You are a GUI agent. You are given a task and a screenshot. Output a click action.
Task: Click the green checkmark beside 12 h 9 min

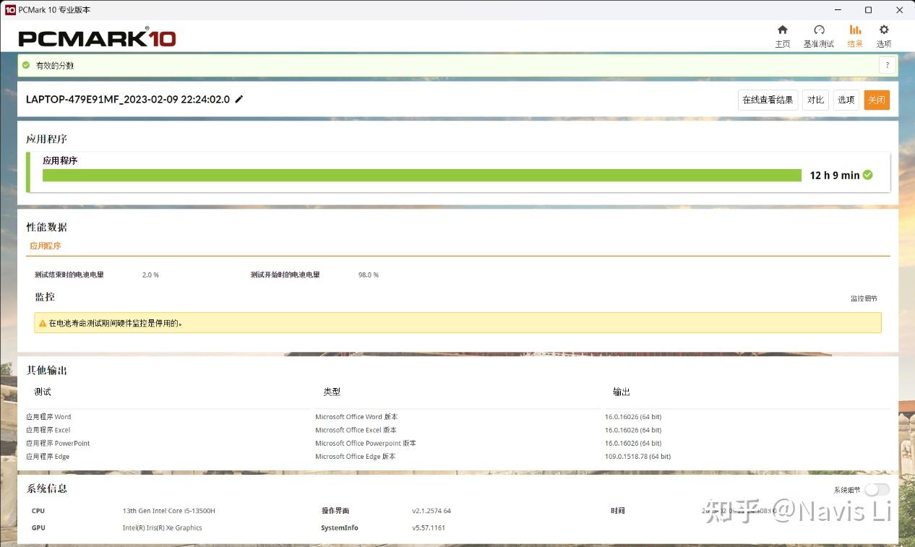pos(867,175)
